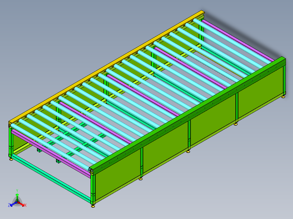This screenshot has width=293, height=219.
Task: Select the leveling foot under the front corner leg
Action: coord(93,206)
